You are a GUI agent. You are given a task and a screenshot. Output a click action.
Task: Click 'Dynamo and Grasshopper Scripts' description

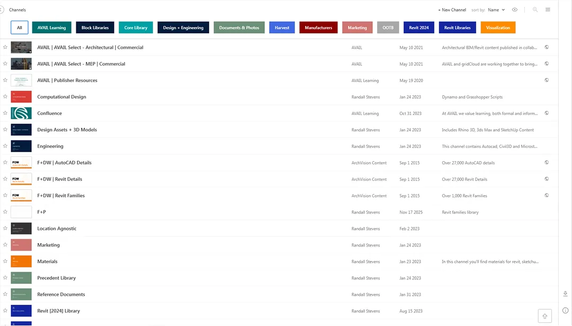[472, 97]
